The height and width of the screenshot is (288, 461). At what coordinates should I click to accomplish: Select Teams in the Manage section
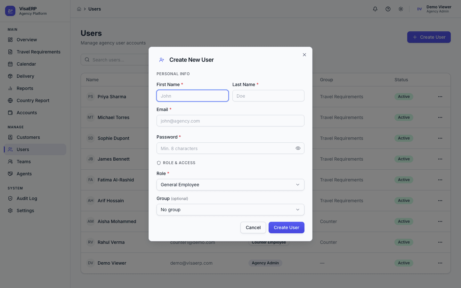[x=24, y=162]
